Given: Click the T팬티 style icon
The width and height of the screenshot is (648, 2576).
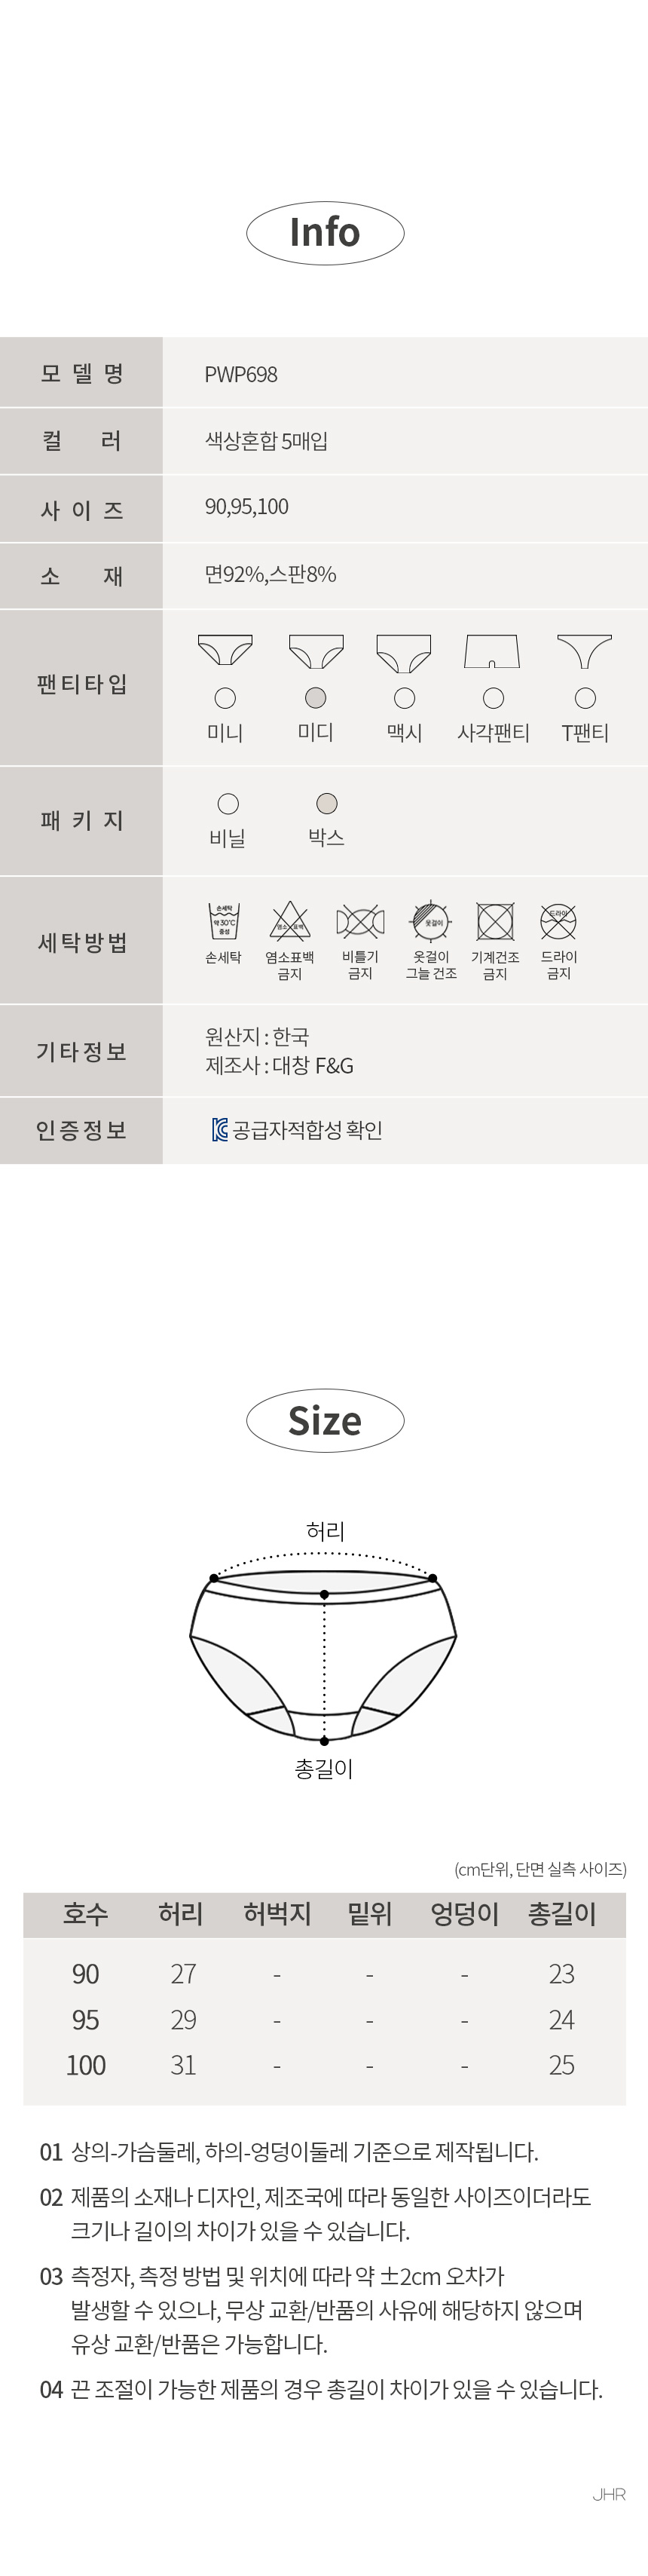Looking at the screenshot, I should 585,651.
